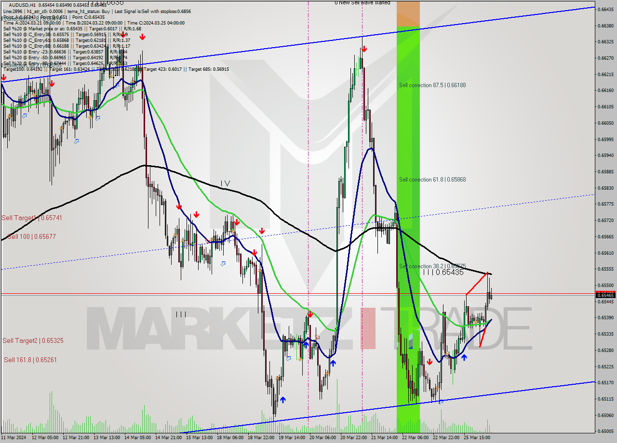Select the III 0.65435 wave label

click(443, 272)
